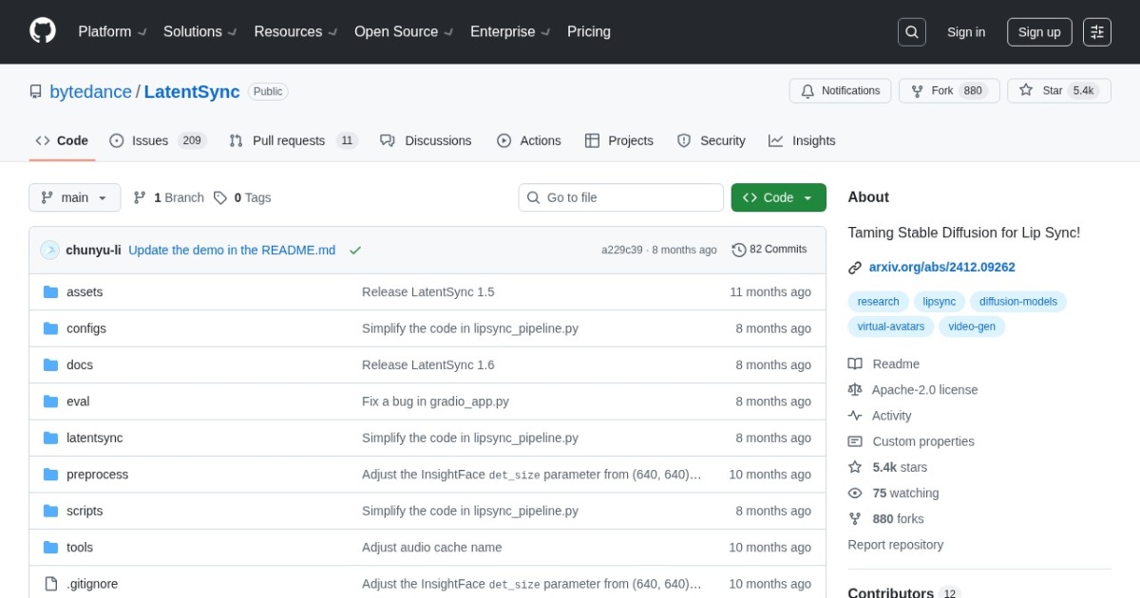Click the Readme book icon

click(856, 364)
